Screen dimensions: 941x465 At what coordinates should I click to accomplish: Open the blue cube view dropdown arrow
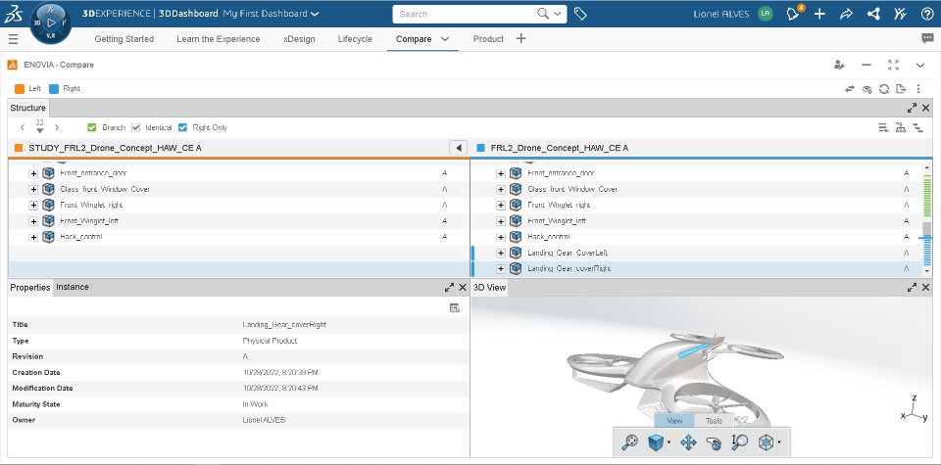[x=668, y=442]
